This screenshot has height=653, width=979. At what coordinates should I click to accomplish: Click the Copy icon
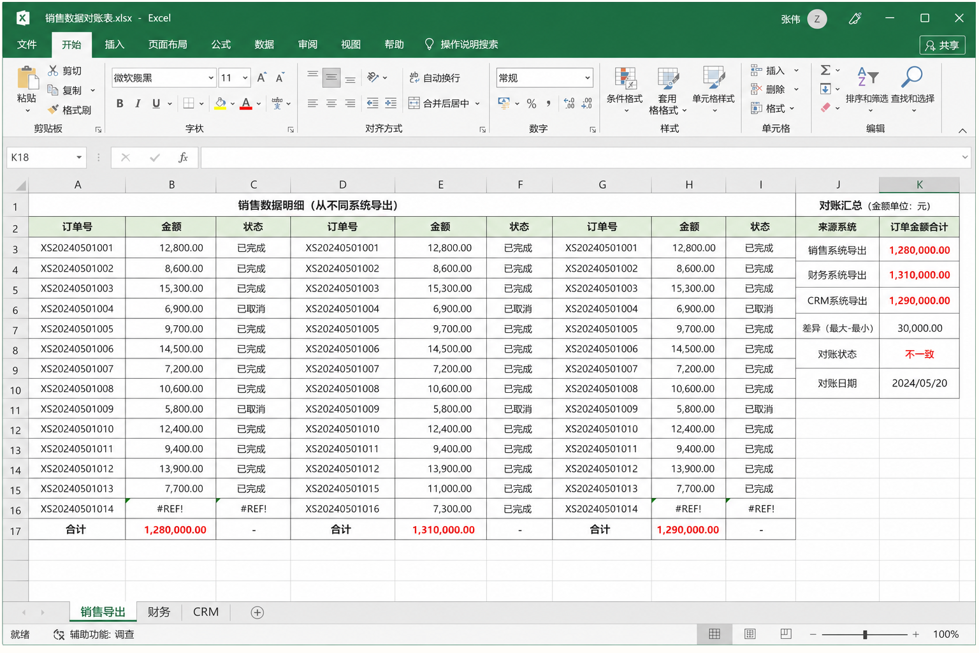pyautogui.click(x=54, y=90)
